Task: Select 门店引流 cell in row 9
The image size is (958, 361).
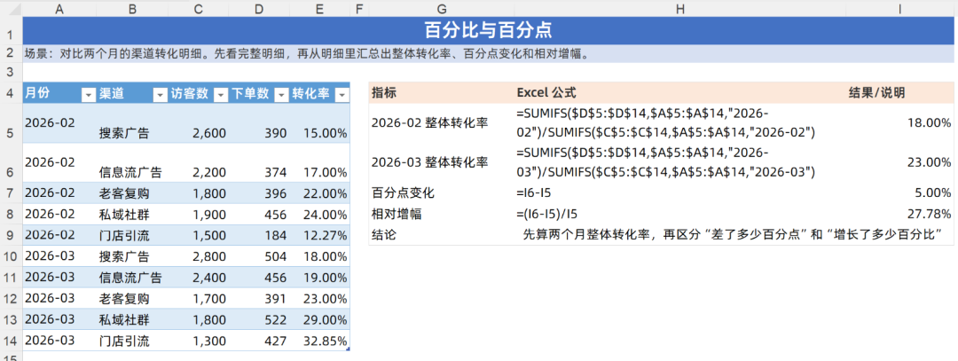Action: [x=132, y=235]
